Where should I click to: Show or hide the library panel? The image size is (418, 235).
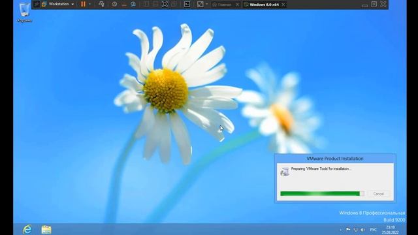coord(146,5)
